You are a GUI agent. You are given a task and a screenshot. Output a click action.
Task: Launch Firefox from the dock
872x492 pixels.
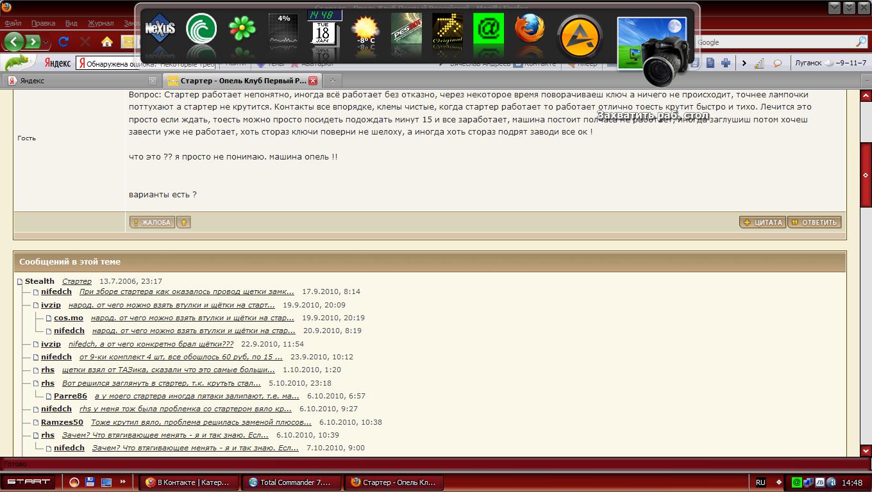[x=530, y=29]
